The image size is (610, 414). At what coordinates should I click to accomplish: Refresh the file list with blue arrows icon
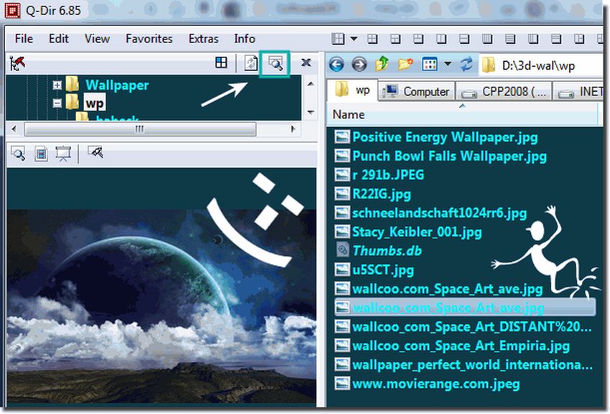click(x=467, y=65)
